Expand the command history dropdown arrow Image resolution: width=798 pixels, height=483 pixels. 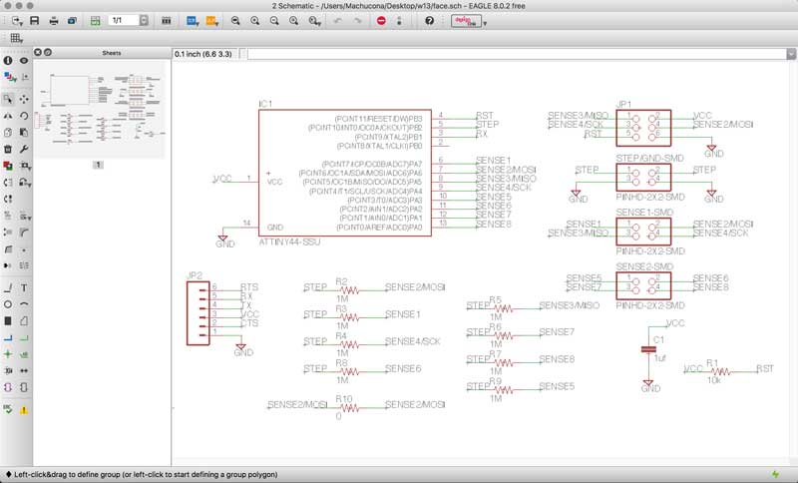click(x=791, y=54)
